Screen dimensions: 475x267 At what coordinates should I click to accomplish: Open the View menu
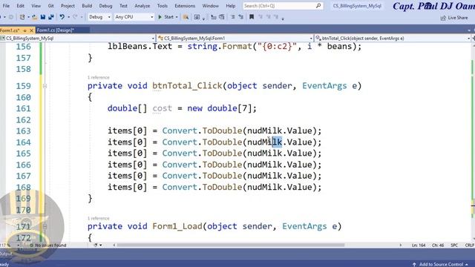[36, 6]
